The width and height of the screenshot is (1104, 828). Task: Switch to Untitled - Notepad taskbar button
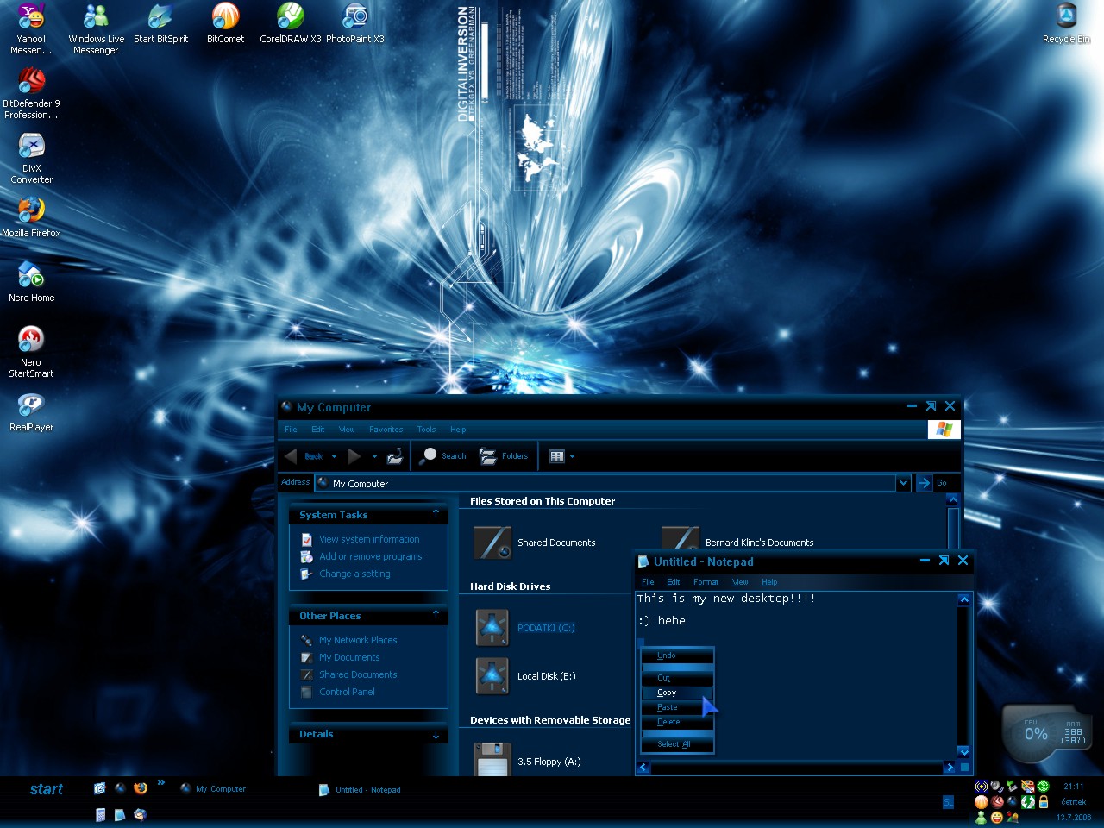pos(360,789)
